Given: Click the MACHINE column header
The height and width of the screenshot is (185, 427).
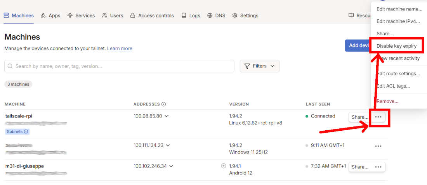Looking at the screenshot, I should click(15, 104).
